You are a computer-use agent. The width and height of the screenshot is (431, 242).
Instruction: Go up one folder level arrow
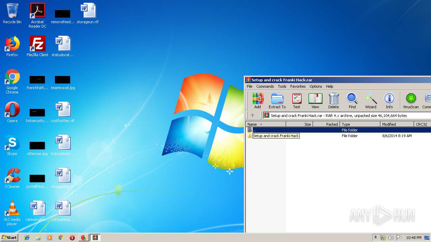coord(253,115)
